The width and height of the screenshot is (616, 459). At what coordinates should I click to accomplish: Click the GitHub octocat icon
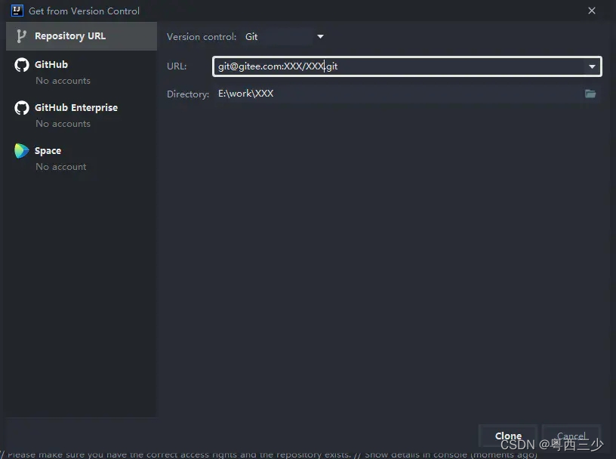[22, 65]
